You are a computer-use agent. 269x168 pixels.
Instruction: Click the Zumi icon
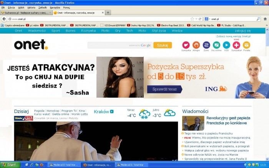click(x=206, y=45)
